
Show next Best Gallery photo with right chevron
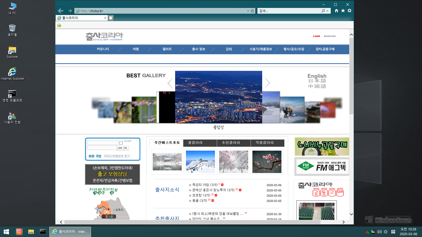[267, 83]
